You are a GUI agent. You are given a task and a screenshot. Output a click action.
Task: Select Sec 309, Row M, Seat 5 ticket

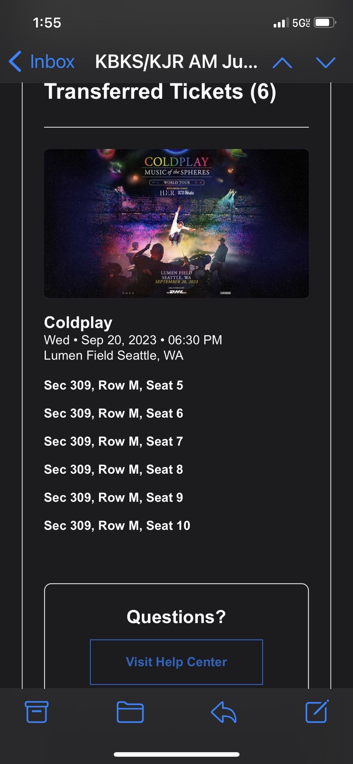(x=113, y=385)
